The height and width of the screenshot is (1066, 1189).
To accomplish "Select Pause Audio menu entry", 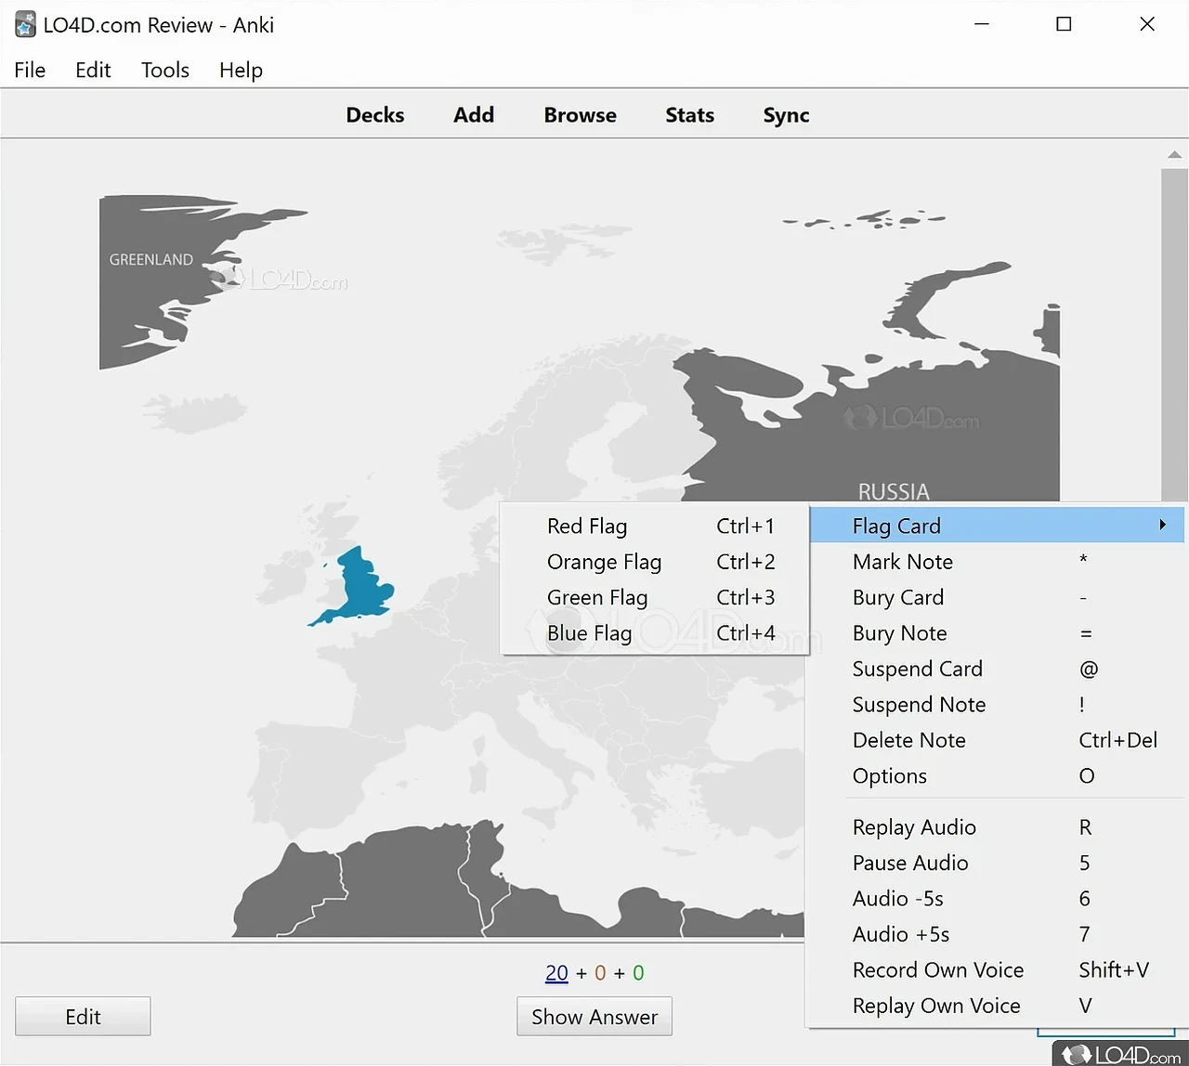I will [x=998, y=863].
